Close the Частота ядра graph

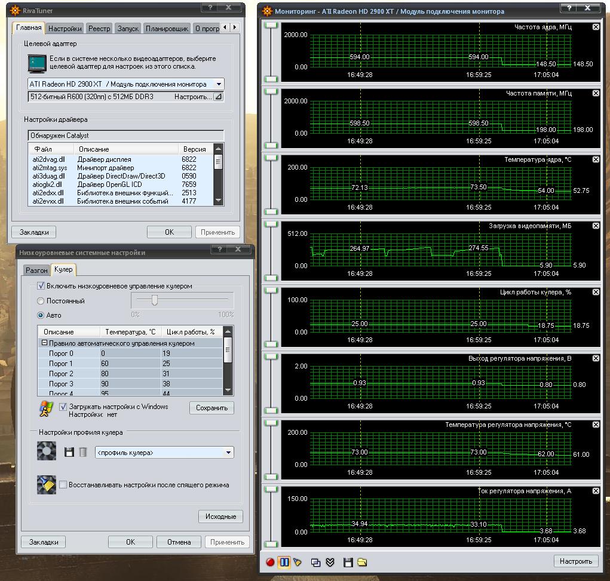point(596,27)
